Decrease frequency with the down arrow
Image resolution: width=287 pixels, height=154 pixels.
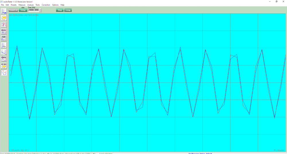tap(40, 11)
